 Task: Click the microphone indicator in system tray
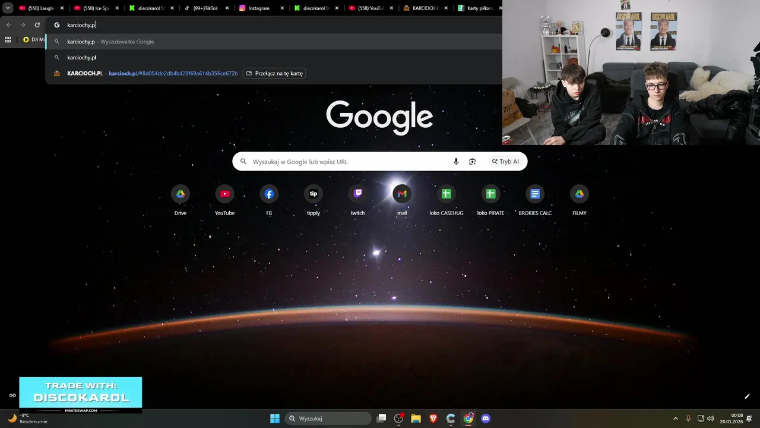point(688,418)
